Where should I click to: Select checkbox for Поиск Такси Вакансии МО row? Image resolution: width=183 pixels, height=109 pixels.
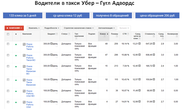(8, 66)
